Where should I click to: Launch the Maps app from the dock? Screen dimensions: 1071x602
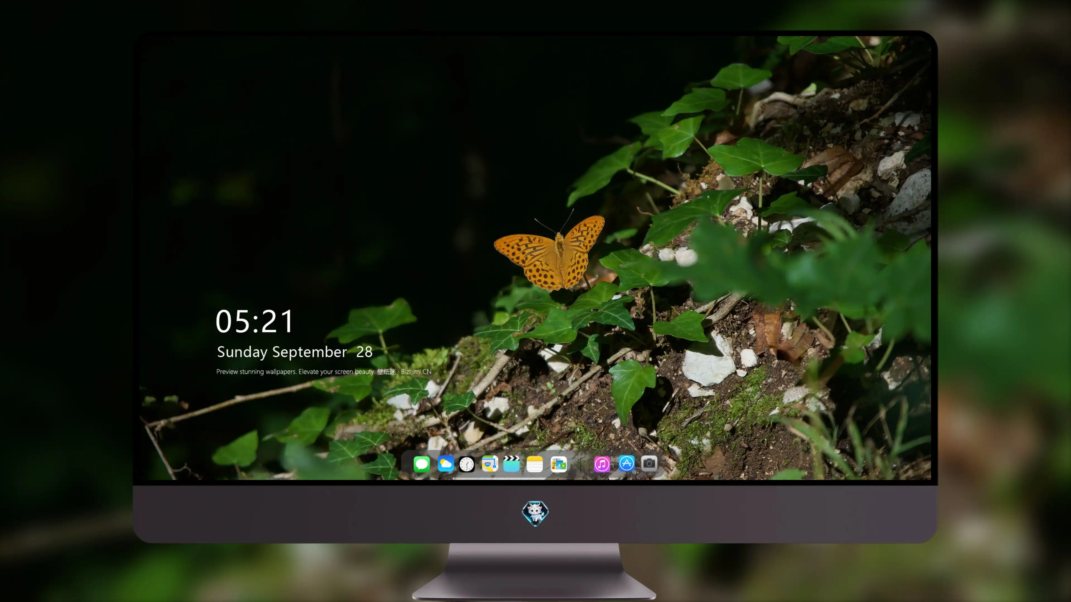coord(490,464)
